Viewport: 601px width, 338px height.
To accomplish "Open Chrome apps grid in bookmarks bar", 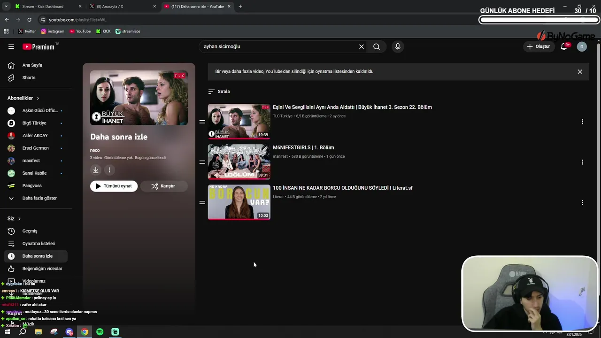I will click(6, 31).
